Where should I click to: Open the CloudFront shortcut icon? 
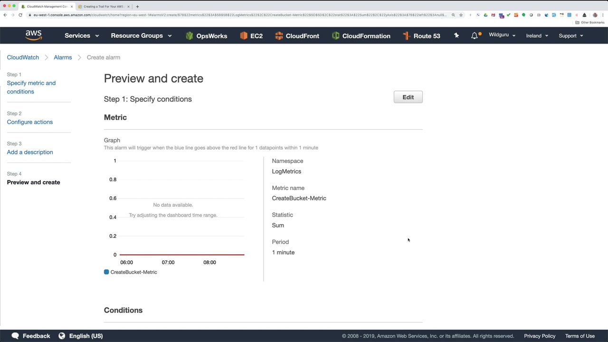(279, 36)
